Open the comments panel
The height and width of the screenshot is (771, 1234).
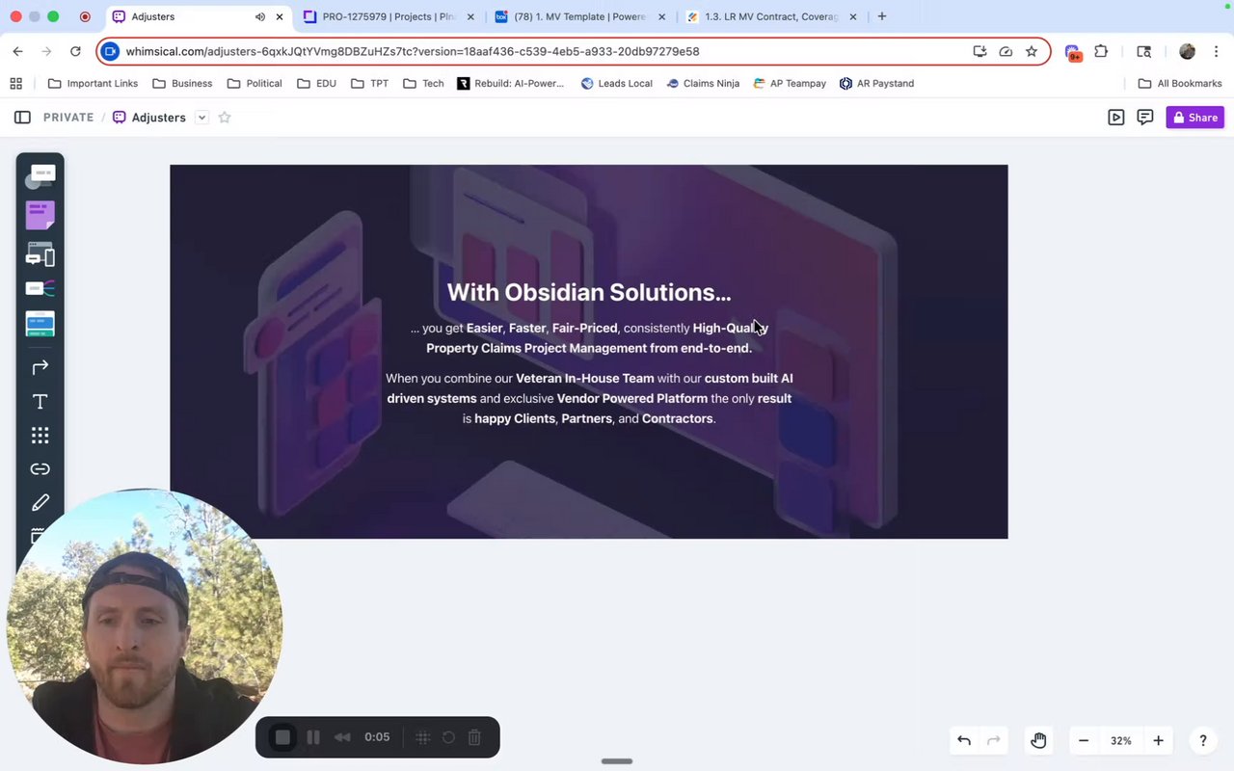pyautogui.click(x=1145, y=118)
